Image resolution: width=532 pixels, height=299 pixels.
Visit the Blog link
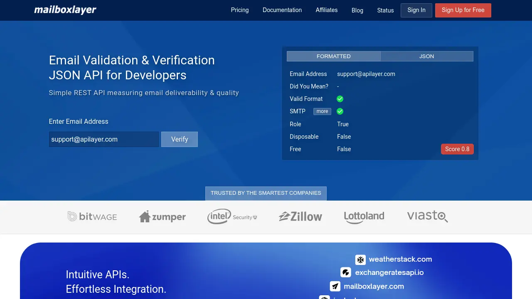pyautogui.click(x=357, y=10)
